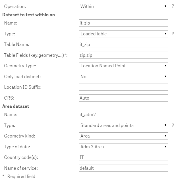Open the Operation dropdown showing Within
Screen dimensions: 176x182
click(123, 6)
